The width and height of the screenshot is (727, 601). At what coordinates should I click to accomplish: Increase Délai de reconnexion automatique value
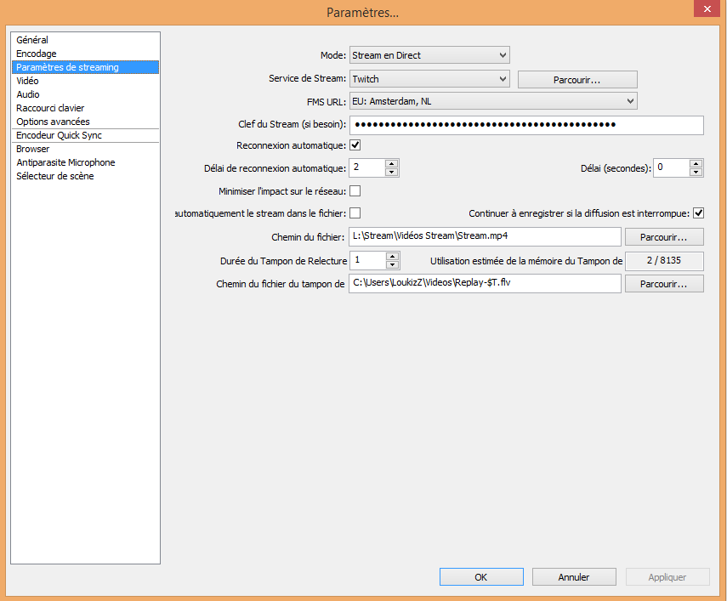392,163
